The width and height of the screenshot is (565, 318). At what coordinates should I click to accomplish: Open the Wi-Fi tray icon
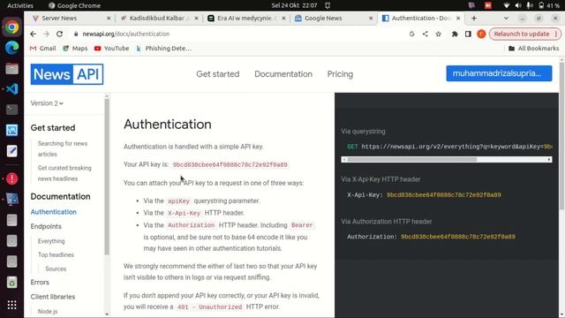(x=506, y=5)
